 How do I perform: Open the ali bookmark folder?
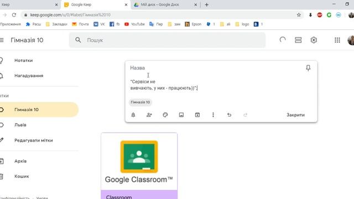pos(225,24)
